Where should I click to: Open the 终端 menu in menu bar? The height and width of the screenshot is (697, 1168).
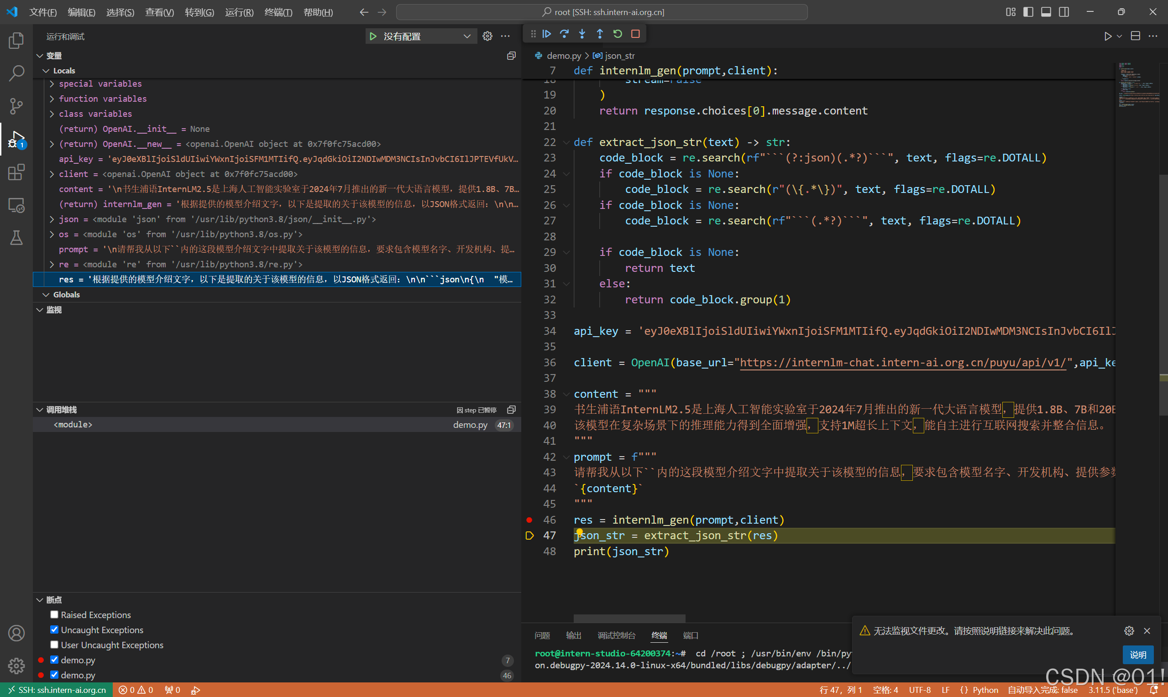[278, 12]
